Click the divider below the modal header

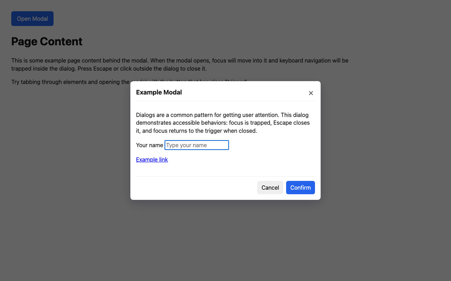(x=225, y=101)
